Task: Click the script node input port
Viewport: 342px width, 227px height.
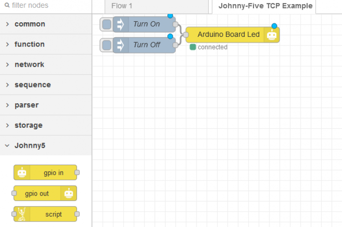Action: (x=14, y=214)
